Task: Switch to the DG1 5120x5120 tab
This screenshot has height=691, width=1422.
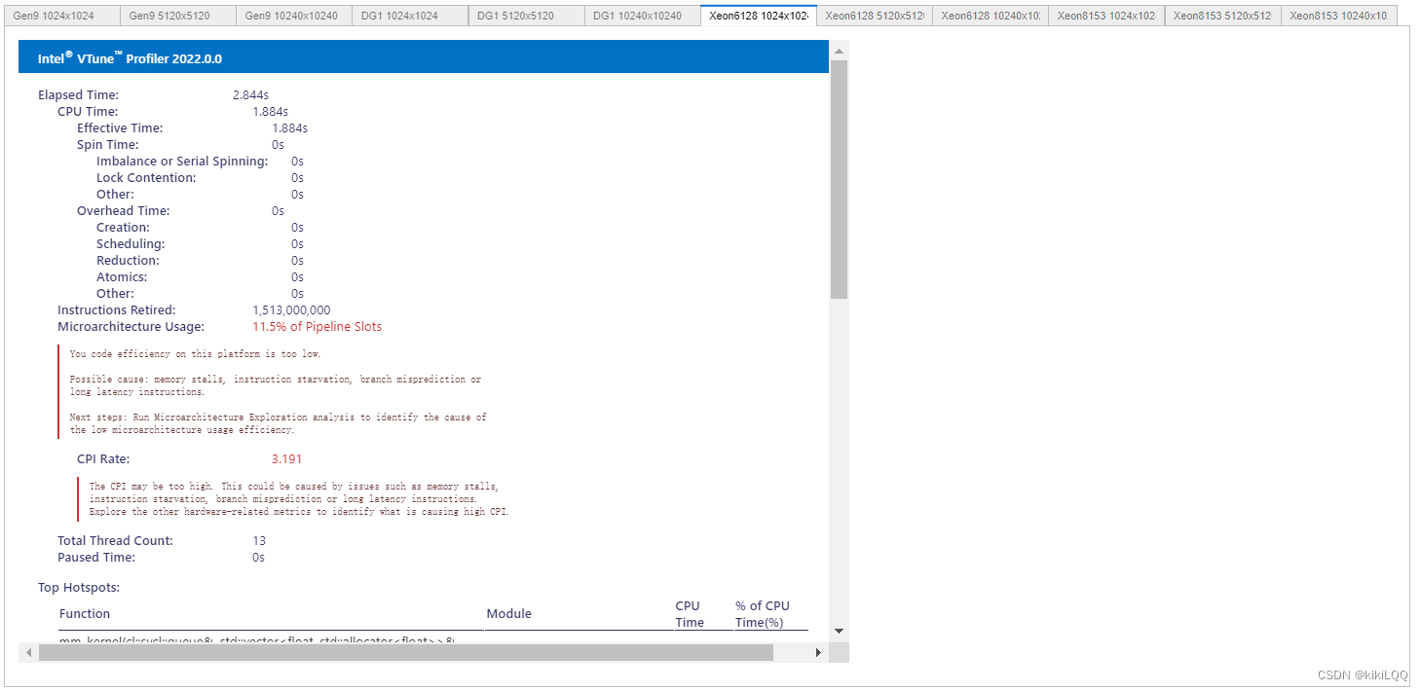Action: coord(526,16)
